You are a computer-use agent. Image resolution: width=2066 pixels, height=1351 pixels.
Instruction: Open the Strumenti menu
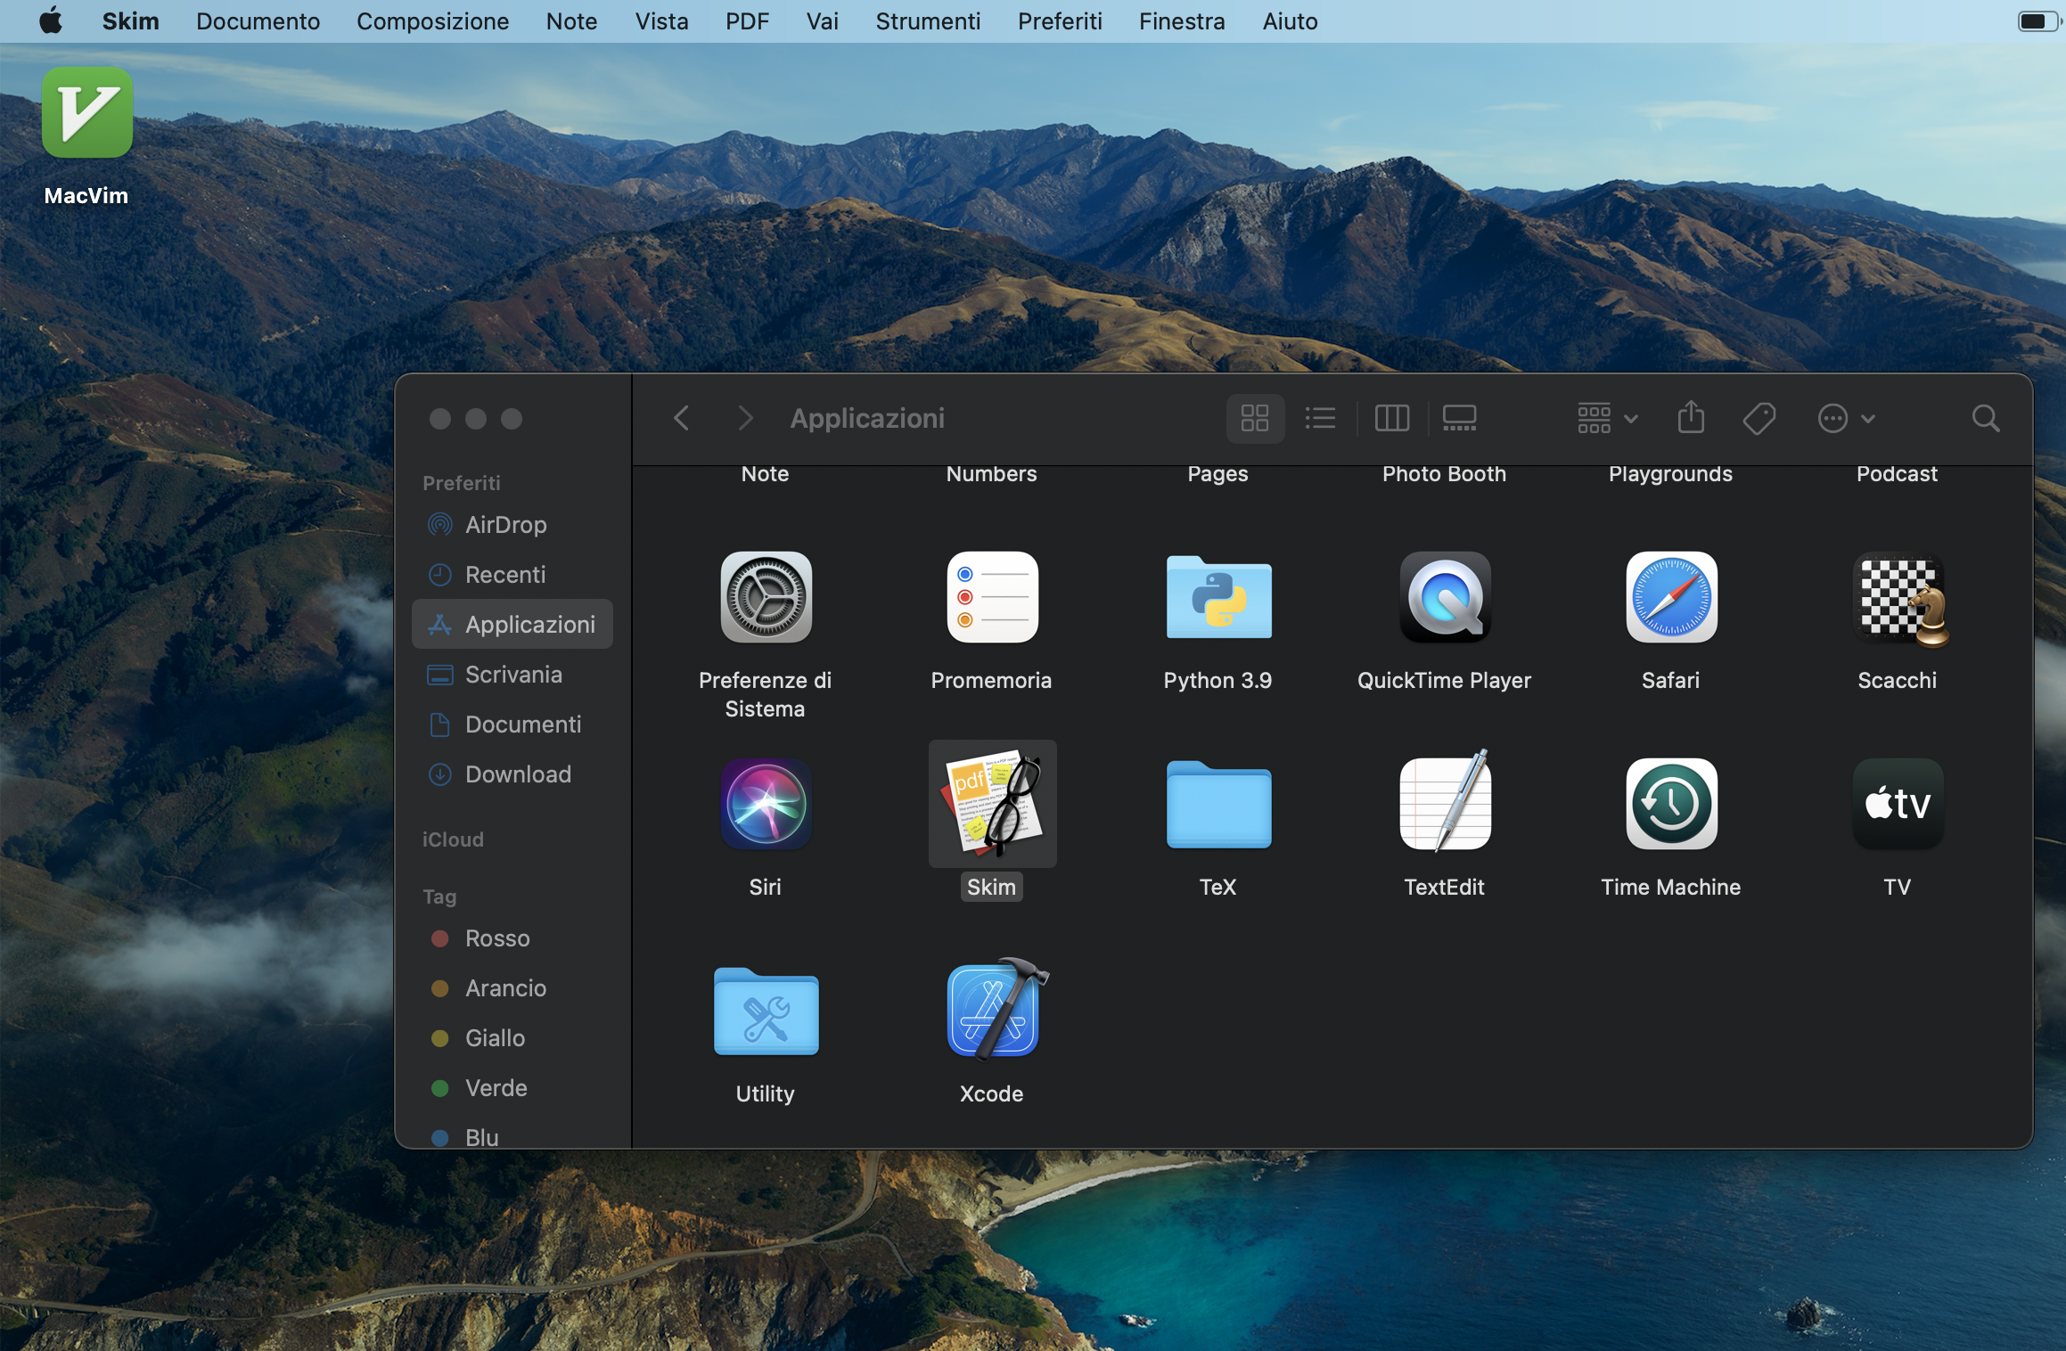927,20
